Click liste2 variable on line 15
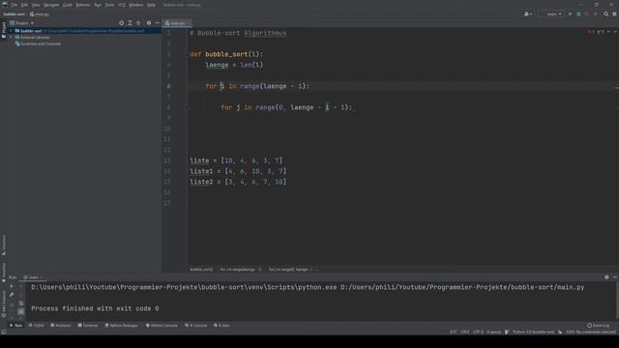 (201, 182)
